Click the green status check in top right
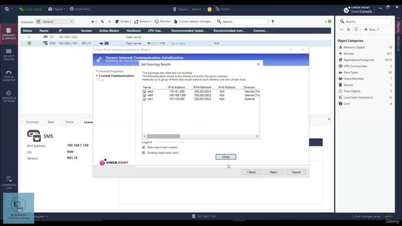This screenshot has height=226, width=402. click(329, 21)
